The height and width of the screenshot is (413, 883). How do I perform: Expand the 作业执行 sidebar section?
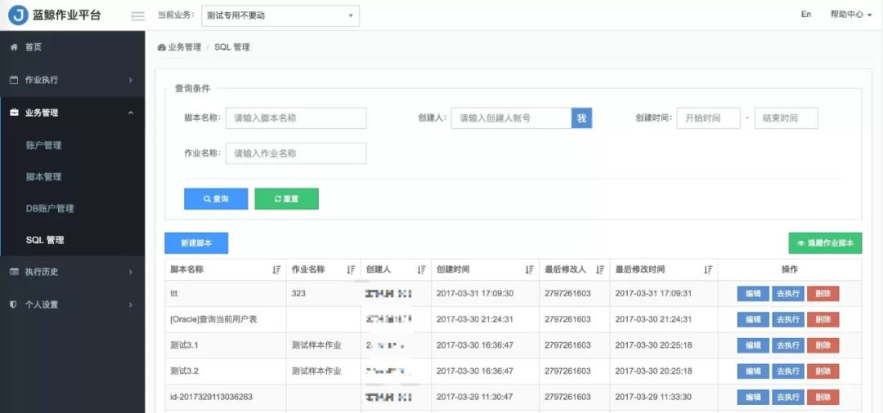tap(72, 80)
